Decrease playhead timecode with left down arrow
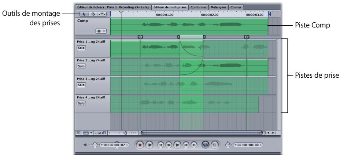This screenshot has height=155, width=340. coord(101,145)
